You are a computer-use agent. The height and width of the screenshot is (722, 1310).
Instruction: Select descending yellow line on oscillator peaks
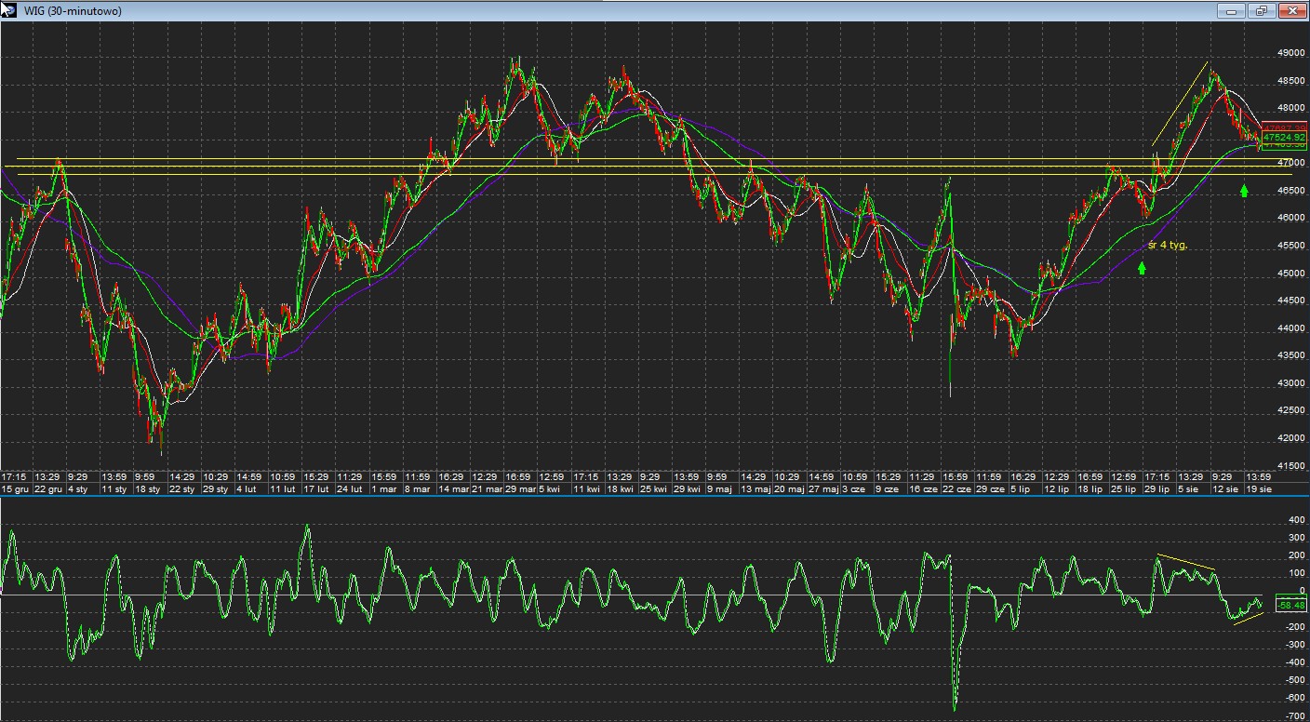coord(1185,562)
